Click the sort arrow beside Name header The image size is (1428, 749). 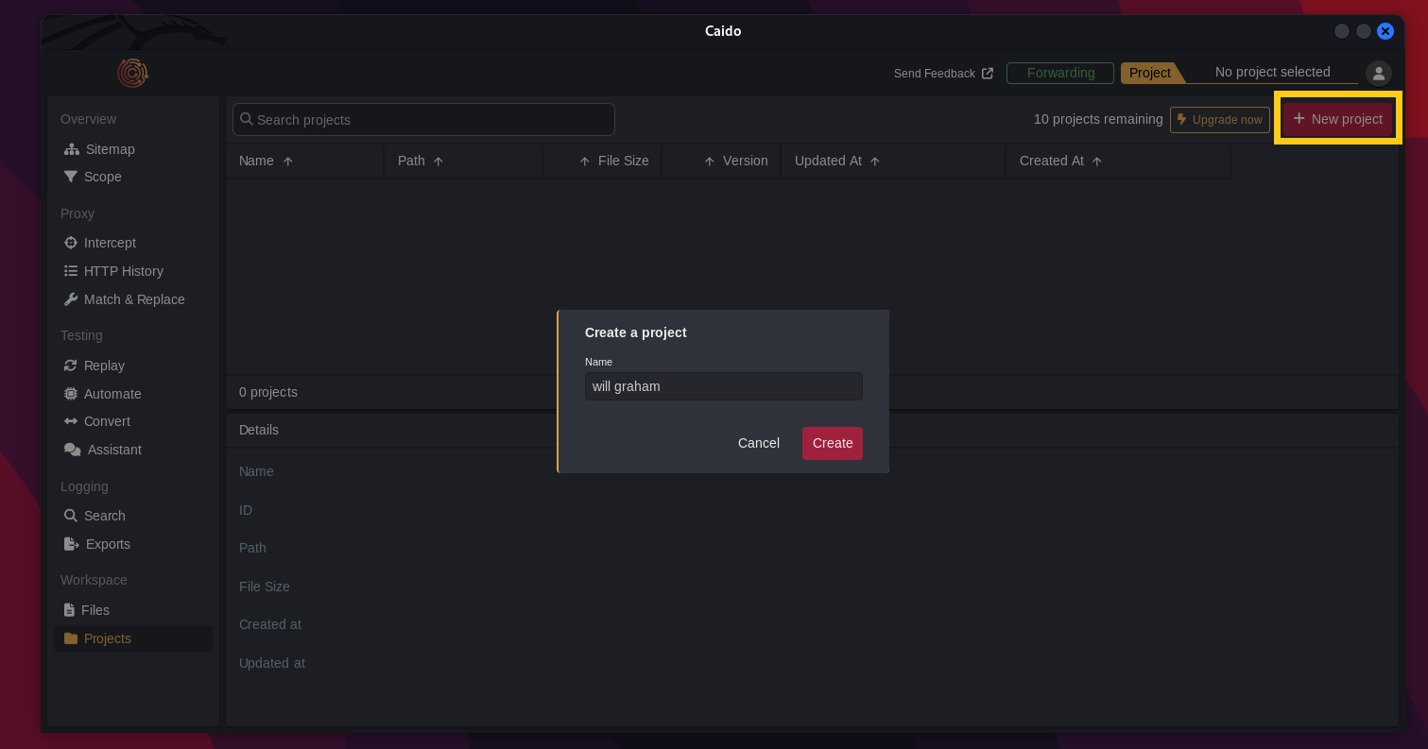pos(288,162)
